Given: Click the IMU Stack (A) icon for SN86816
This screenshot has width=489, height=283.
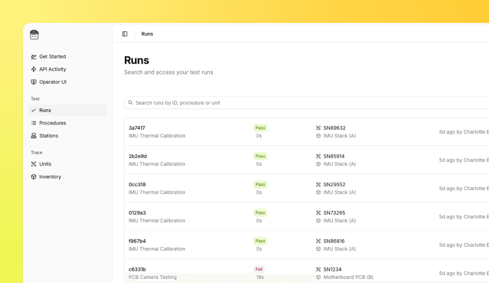Looking at the screenshot, I should pyautogui.click(x=318, y=249).
